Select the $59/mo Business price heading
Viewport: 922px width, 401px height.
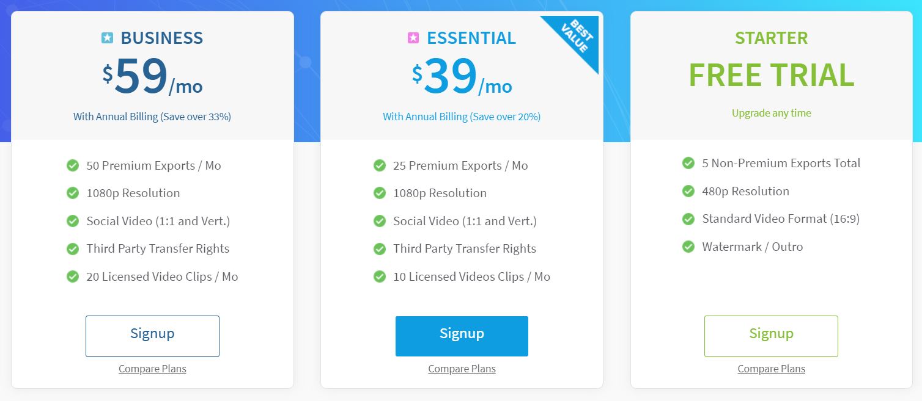coord(152,78)
